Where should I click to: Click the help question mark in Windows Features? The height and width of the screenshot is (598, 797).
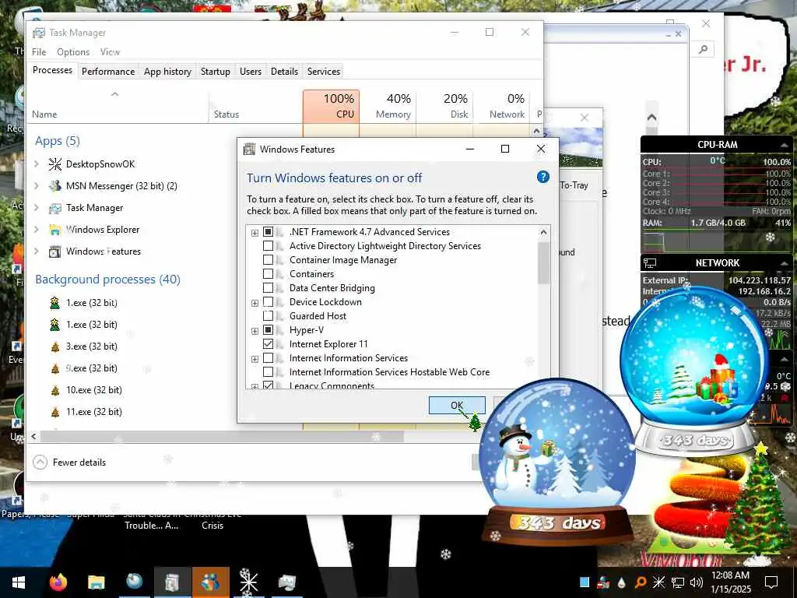pyautogui.click(x=542, y=177)
